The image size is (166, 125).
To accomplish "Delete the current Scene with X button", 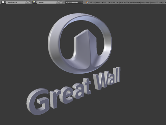I will 61,2.
